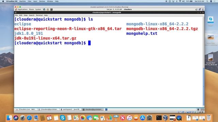Screen dimensions: 218x122
Task: Click the mongodb-linux-x86_64-2.2.2.tgz file name
Action: 162,28
